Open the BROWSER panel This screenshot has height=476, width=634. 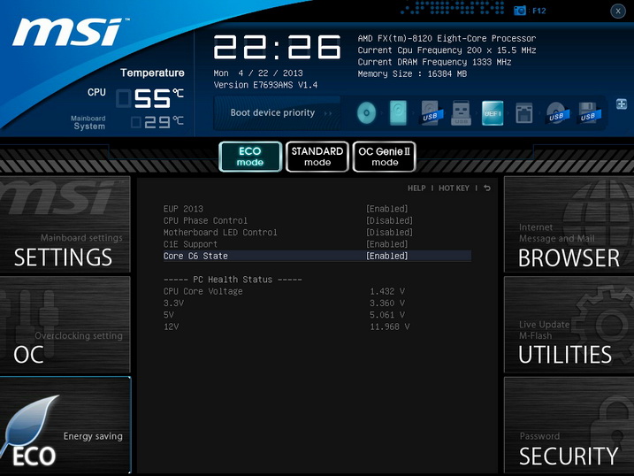tap(569, 225)
